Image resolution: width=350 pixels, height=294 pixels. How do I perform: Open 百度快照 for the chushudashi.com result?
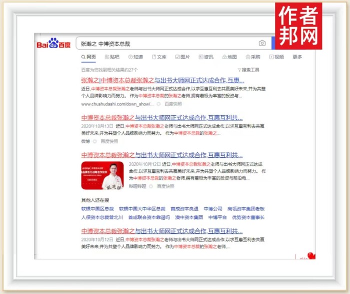pyautogui.click(x=173, y=104)
